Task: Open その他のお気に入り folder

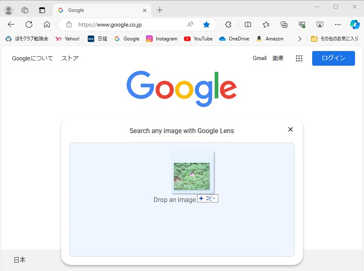Action: 335,39
